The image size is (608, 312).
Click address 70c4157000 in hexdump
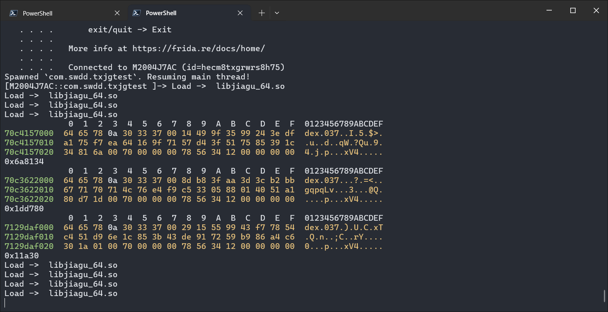point(29,133)
